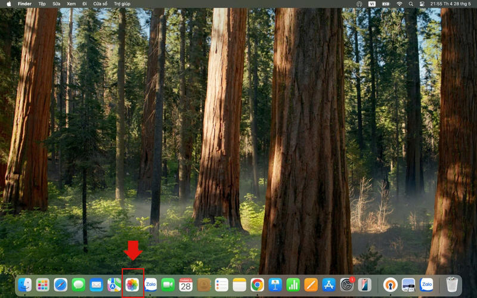This screenshot has height=298, width=477.
Task: Launch Safari from the Dock
Action: [61, 285]
